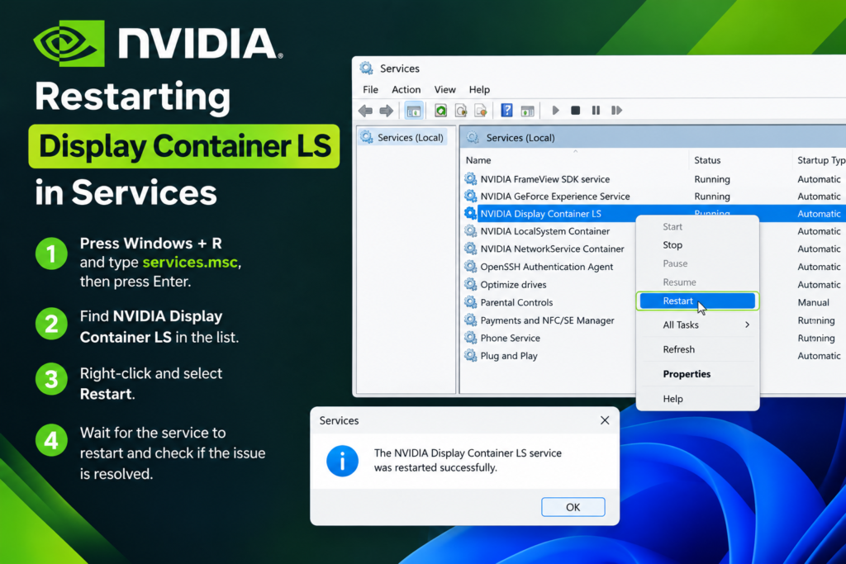The width and height of the screenshot is (846, 564).
Task: Click the Restart Service toolbar icon
Action: tap(616, 111)
